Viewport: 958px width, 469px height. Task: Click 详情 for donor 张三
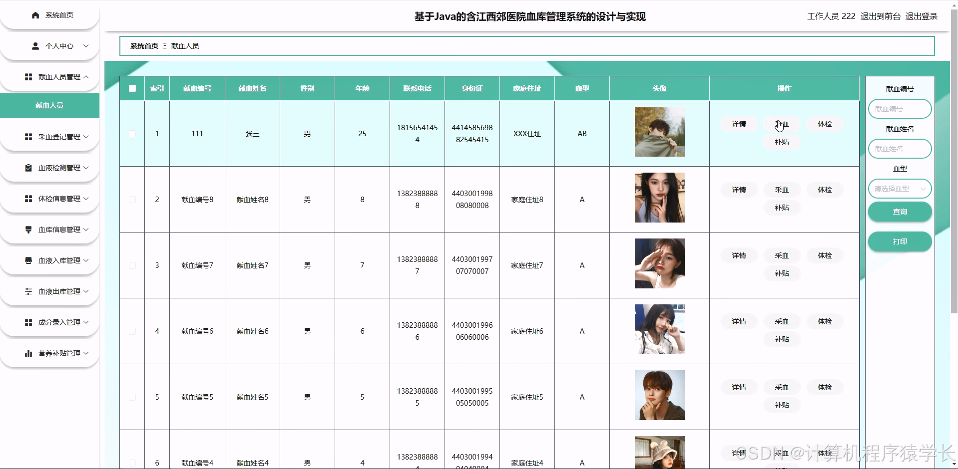click(x=739, y=124)
